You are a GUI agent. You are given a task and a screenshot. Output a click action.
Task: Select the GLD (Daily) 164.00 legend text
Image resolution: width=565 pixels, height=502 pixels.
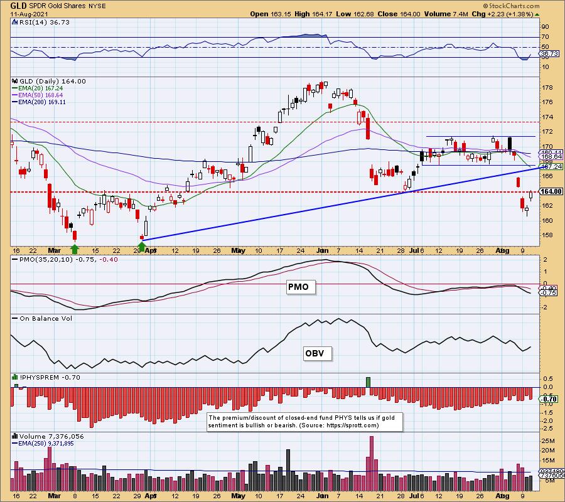(x=53, y=82)
